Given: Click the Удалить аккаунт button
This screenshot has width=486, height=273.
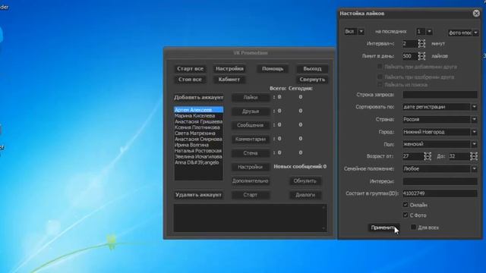Looking at the screenshot, I should pos(198,195).
